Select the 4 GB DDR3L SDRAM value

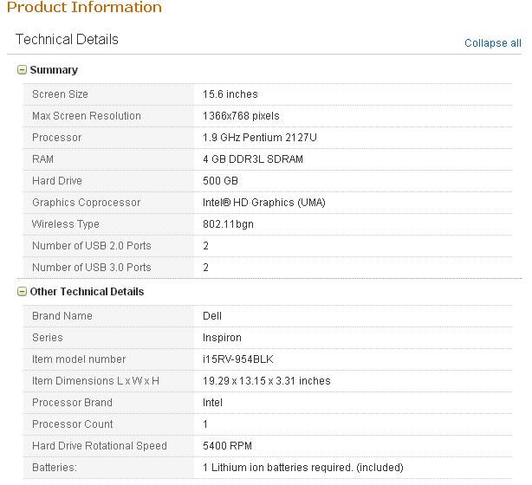click(253, 159)
